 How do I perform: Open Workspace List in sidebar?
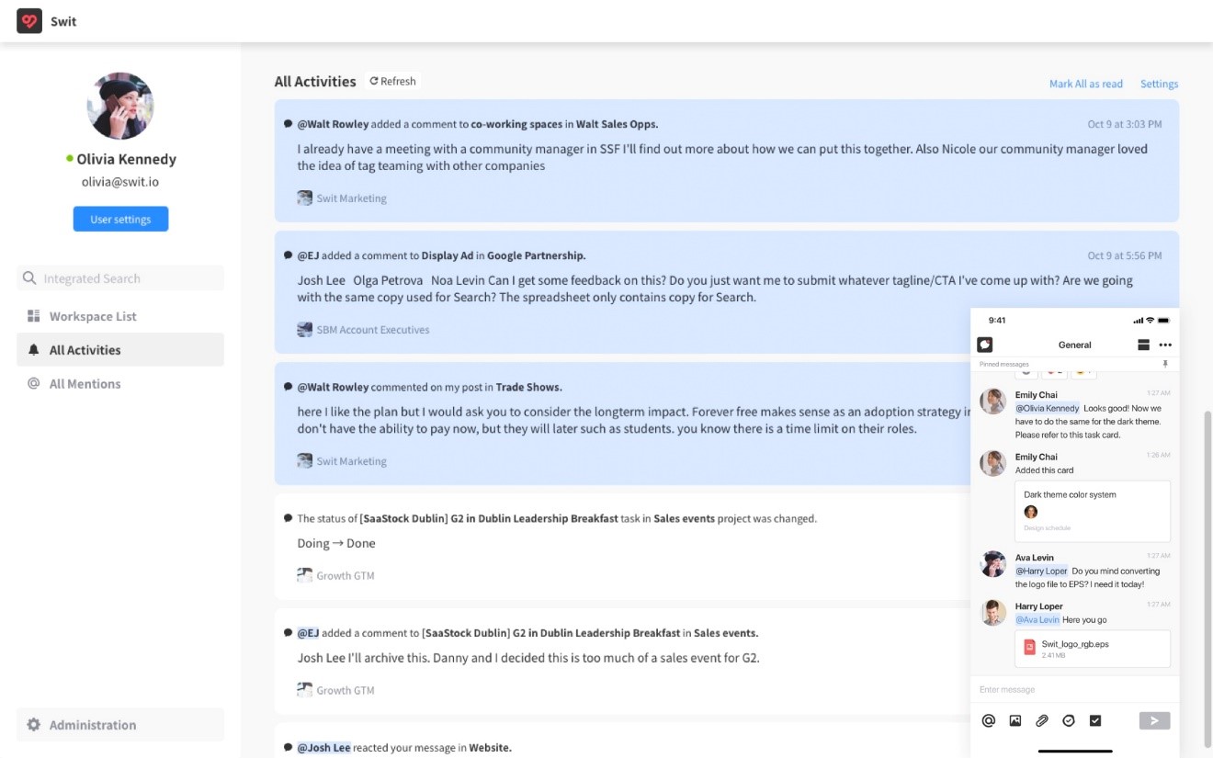93,316
